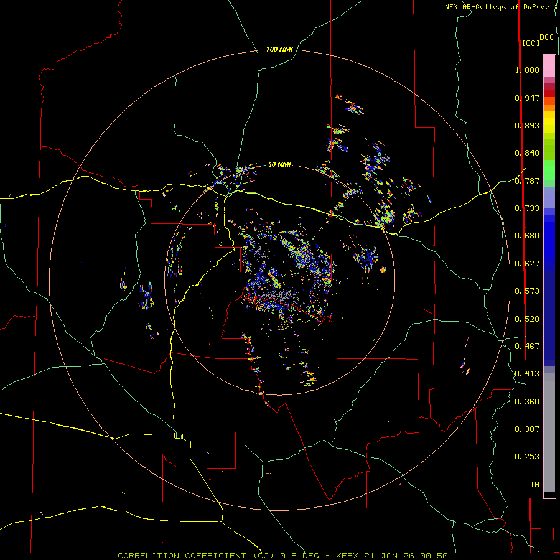Pick the lavender band of the color bar

(549, 197)
